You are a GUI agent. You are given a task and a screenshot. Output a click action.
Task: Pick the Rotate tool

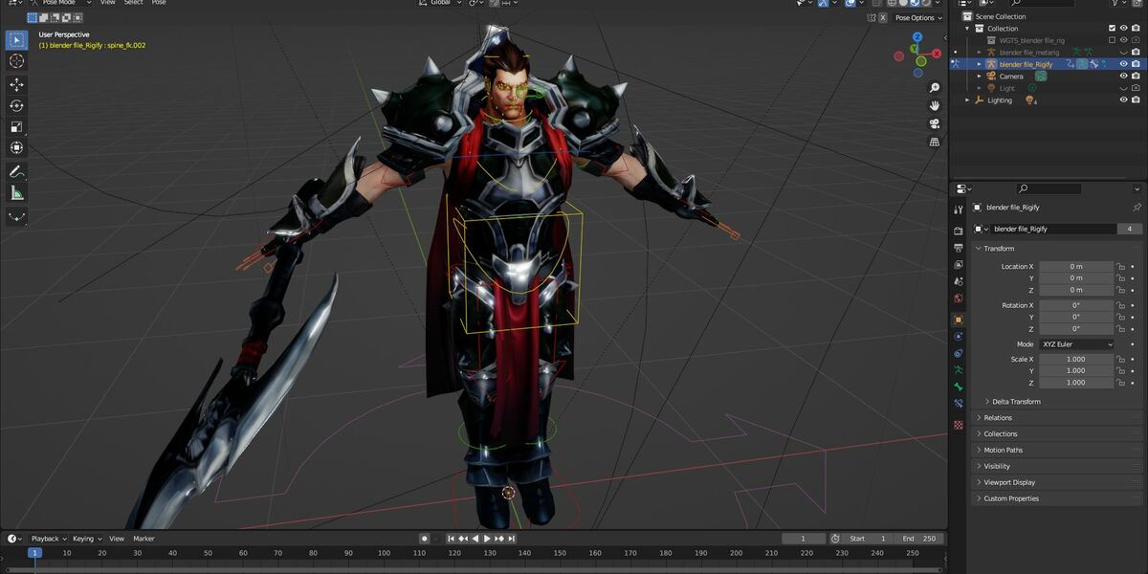(x=16, y=105)
